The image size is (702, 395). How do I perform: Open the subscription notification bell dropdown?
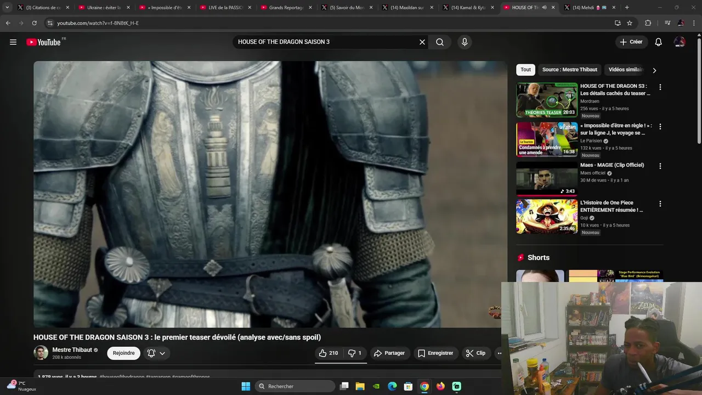pyautogui.click(x=156, y=353)
